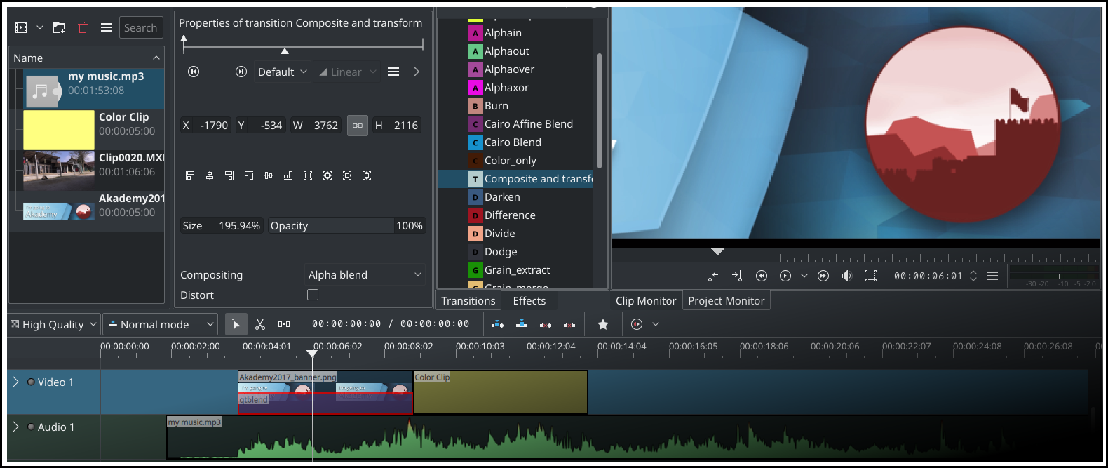
Task: Toggle the monitor edit mode frame icon
Action: 871,276
